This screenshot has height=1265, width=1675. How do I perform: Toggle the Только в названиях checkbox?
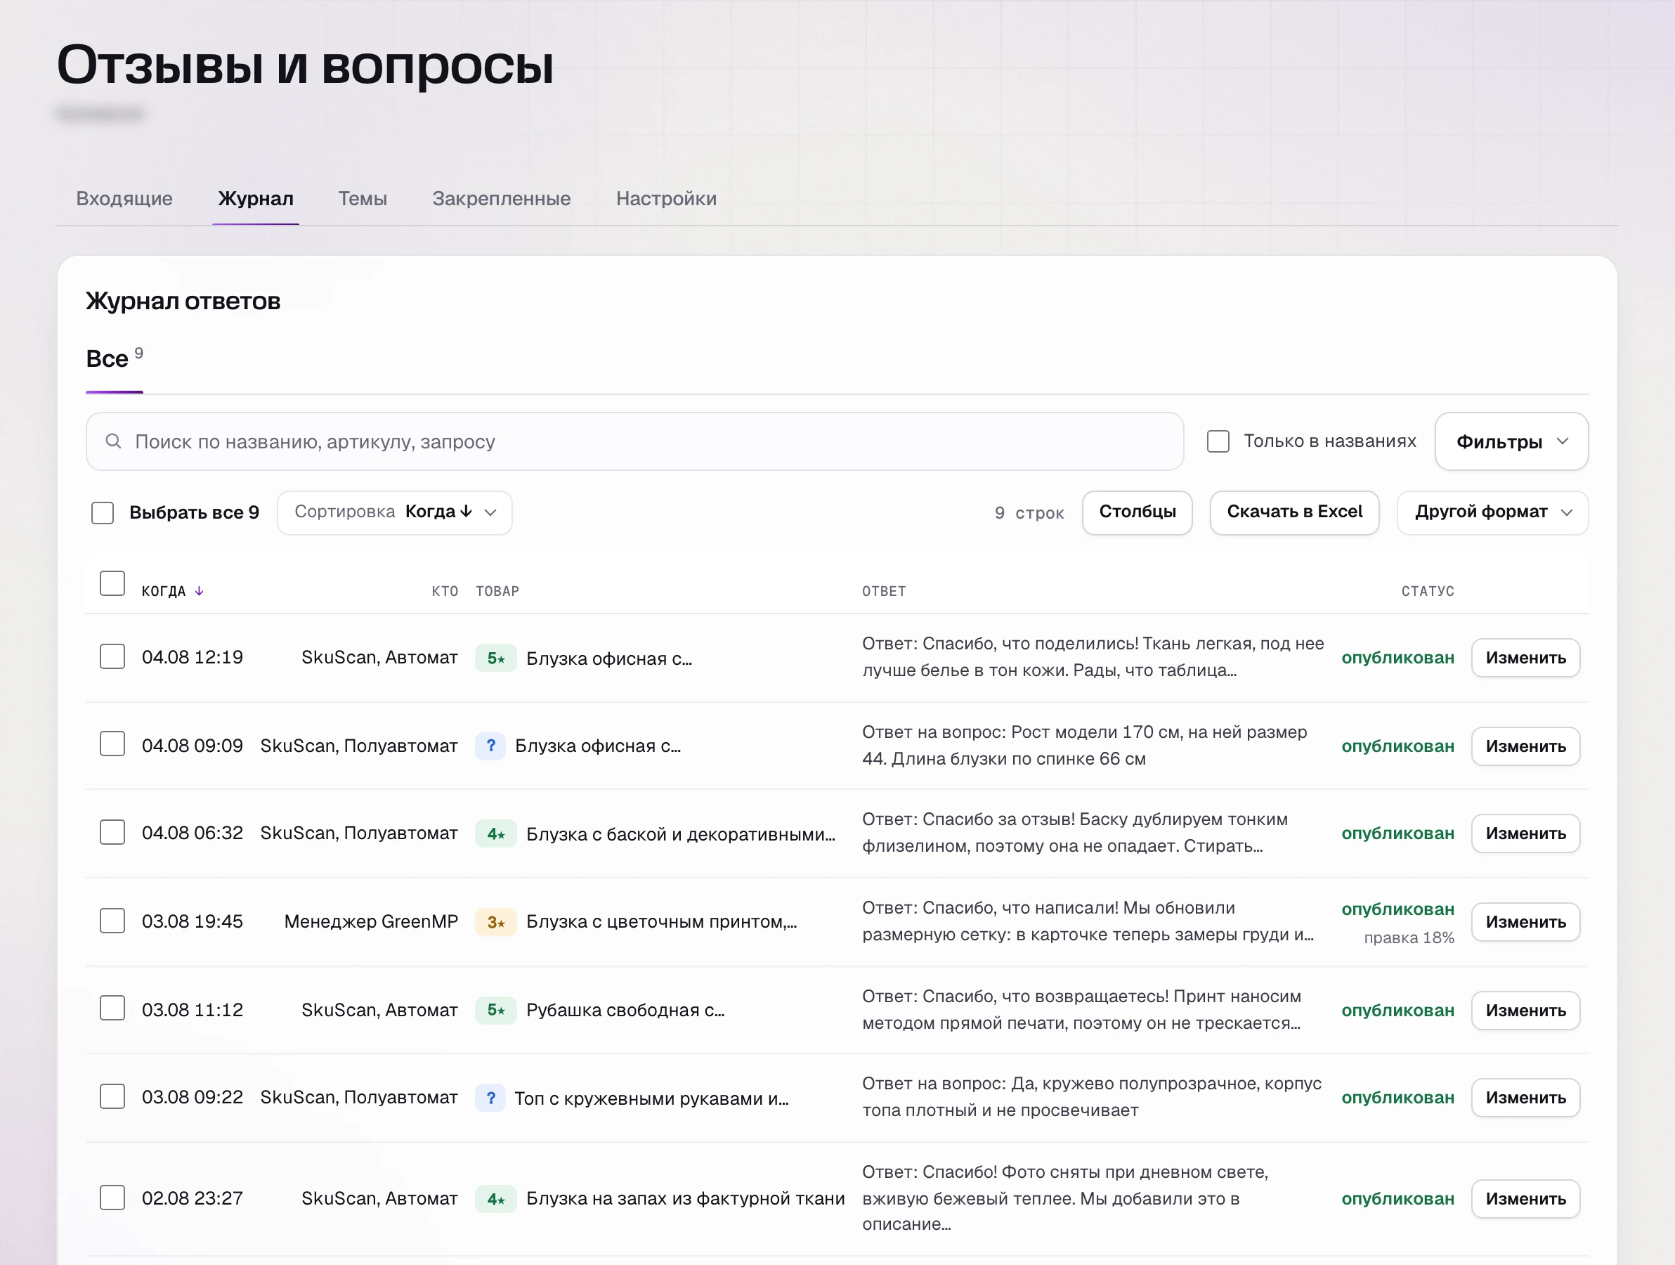tap(1218, 441)
